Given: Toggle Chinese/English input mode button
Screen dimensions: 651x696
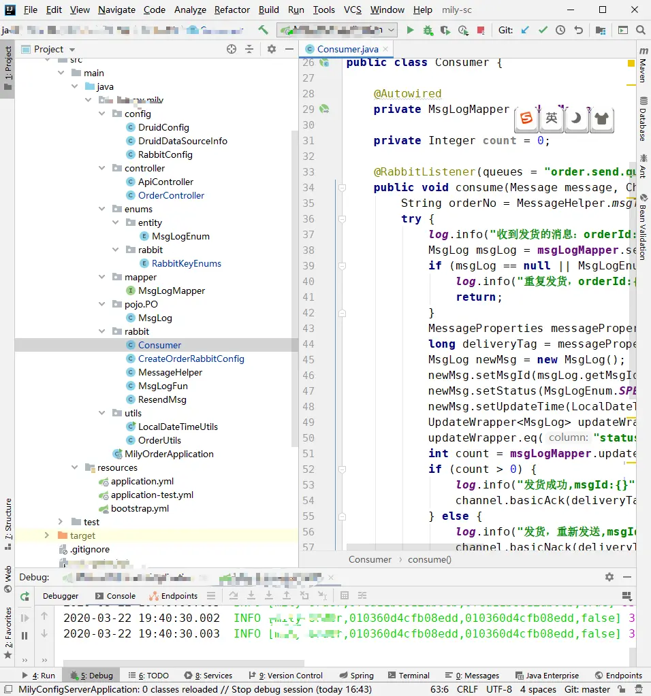Looking at the screenshot, I should coord(552,118).
